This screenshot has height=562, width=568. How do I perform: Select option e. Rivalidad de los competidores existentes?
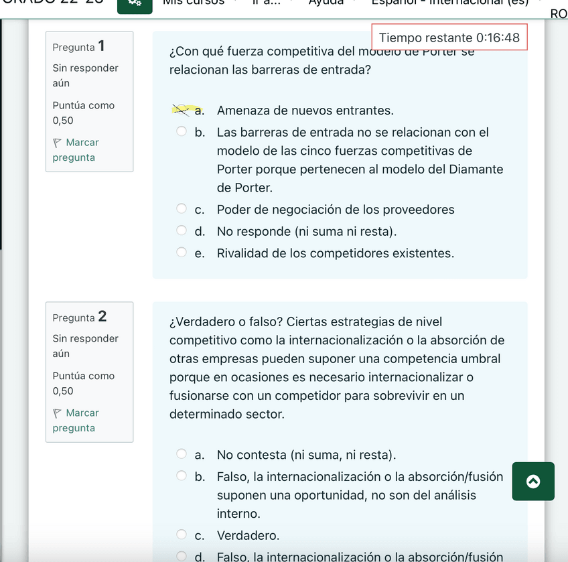(x=182, y=252)
